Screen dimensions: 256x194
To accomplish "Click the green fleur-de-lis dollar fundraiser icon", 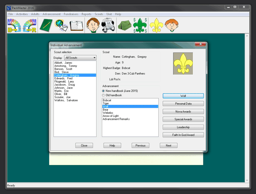I will 140,25.
